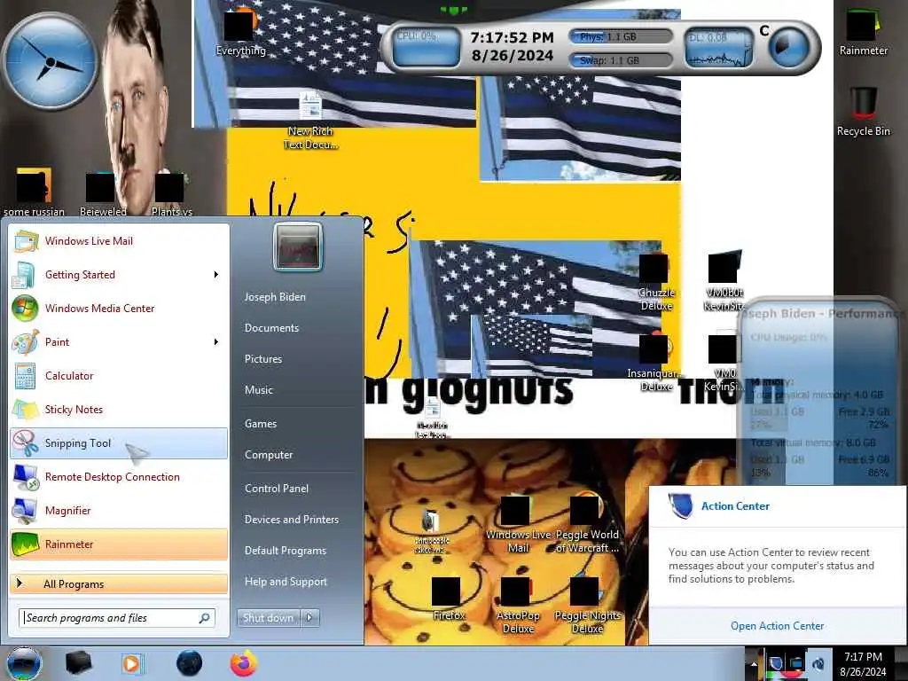This screenshot has width=908, height=681.
Task: Open Joseph Biden user folder
Action: [275, 297]
